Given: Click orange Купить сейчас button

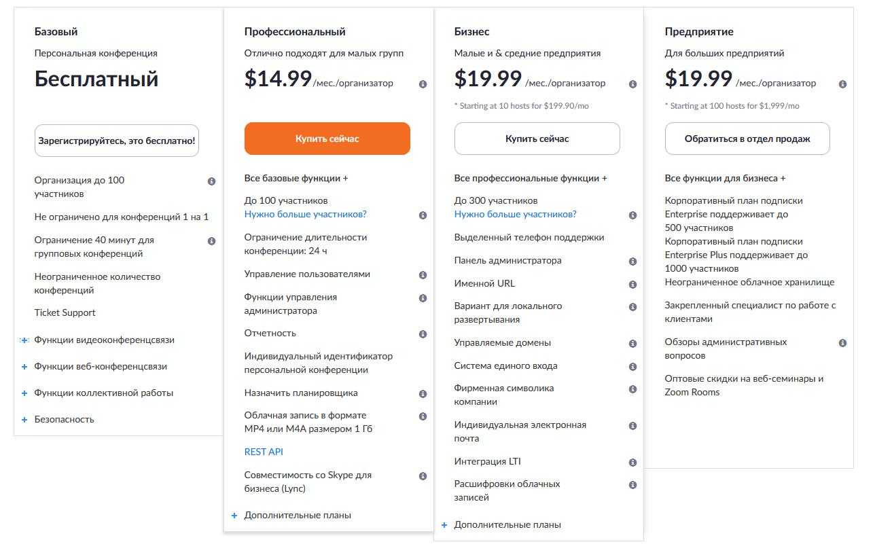Looking at the screenshot, I should pyautogui.click(x=327, y=139).
